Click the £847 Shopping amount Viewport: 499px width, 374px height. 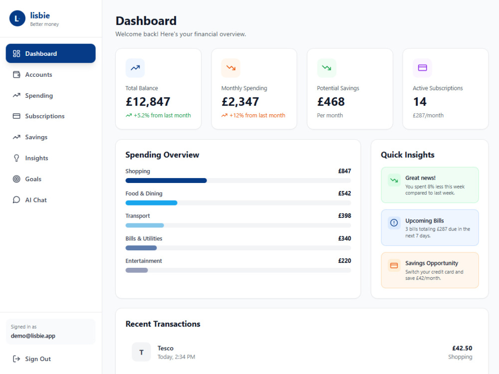(344, 171)
